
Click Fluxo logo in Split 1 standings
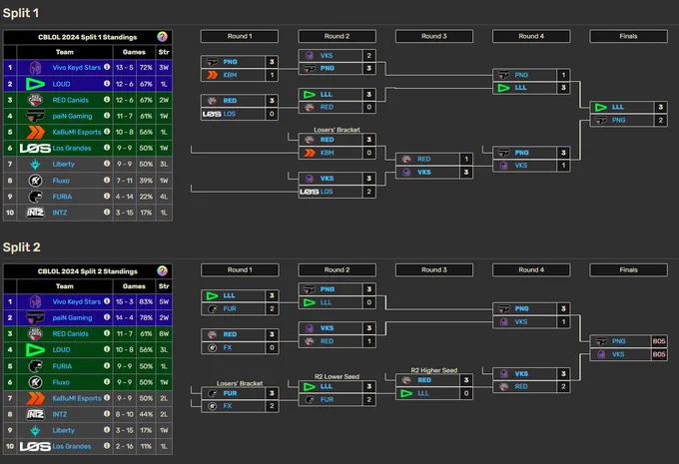click(35, 180)
